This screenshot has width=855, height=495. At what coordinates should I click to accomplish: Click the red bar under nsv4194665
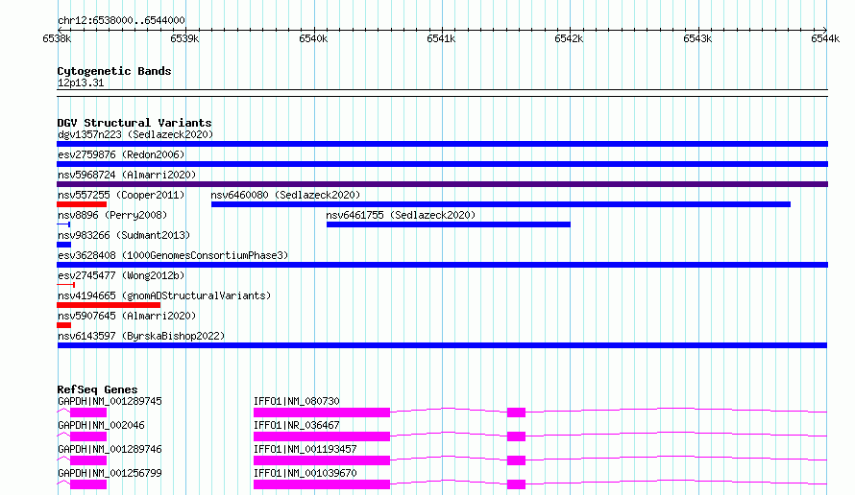pyautogui.click(x=109, y=305)
